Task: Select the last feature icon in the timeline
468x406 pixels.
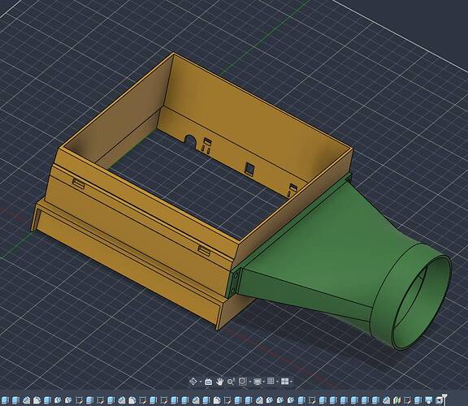Action: click(x=439, y=400)
